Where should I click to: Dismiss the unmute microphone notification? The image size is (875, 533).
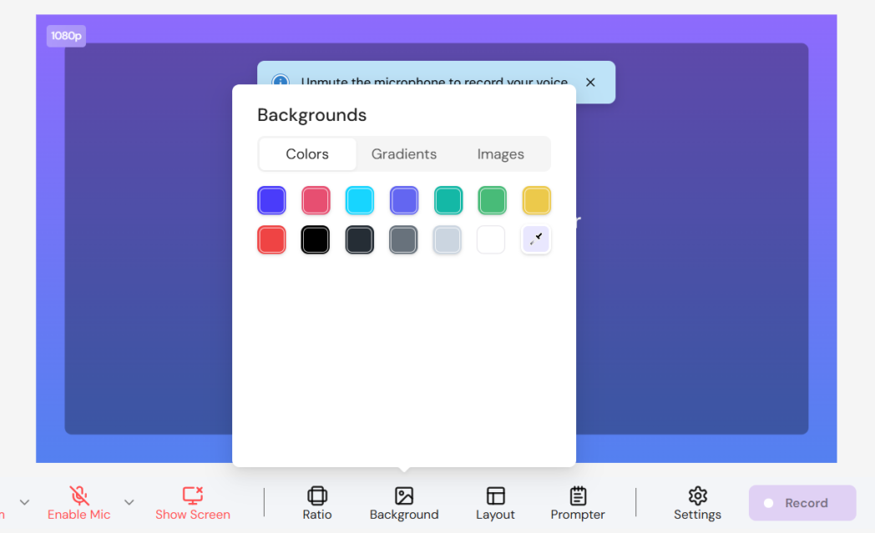(x=590, y=82)
